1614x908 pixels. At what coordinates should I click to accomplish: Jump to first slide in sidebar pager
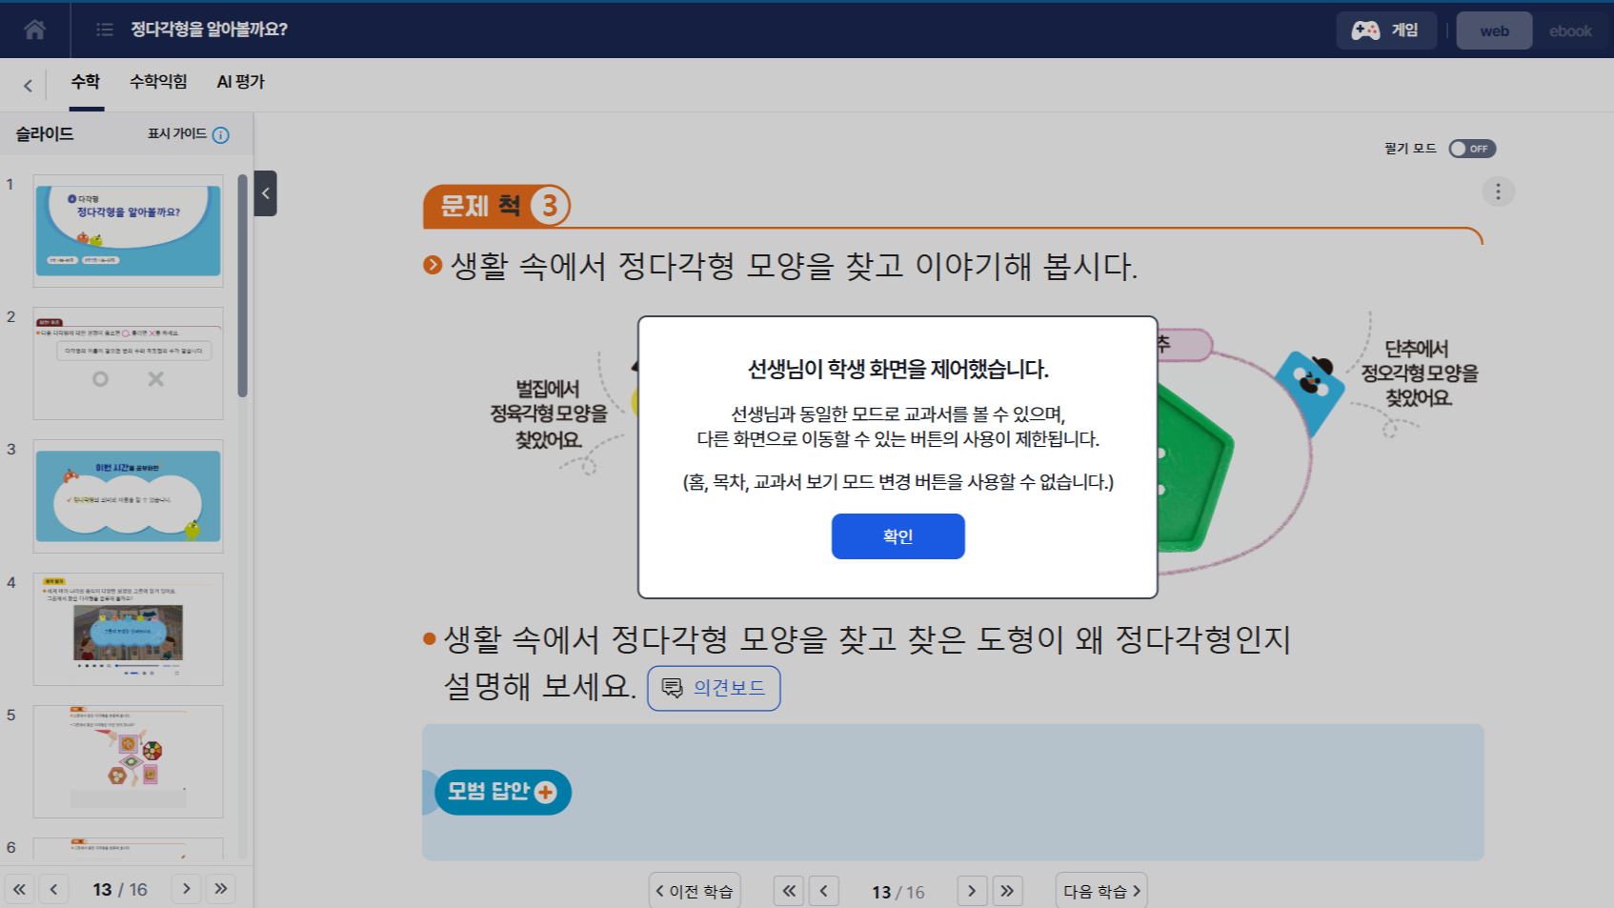19,889
